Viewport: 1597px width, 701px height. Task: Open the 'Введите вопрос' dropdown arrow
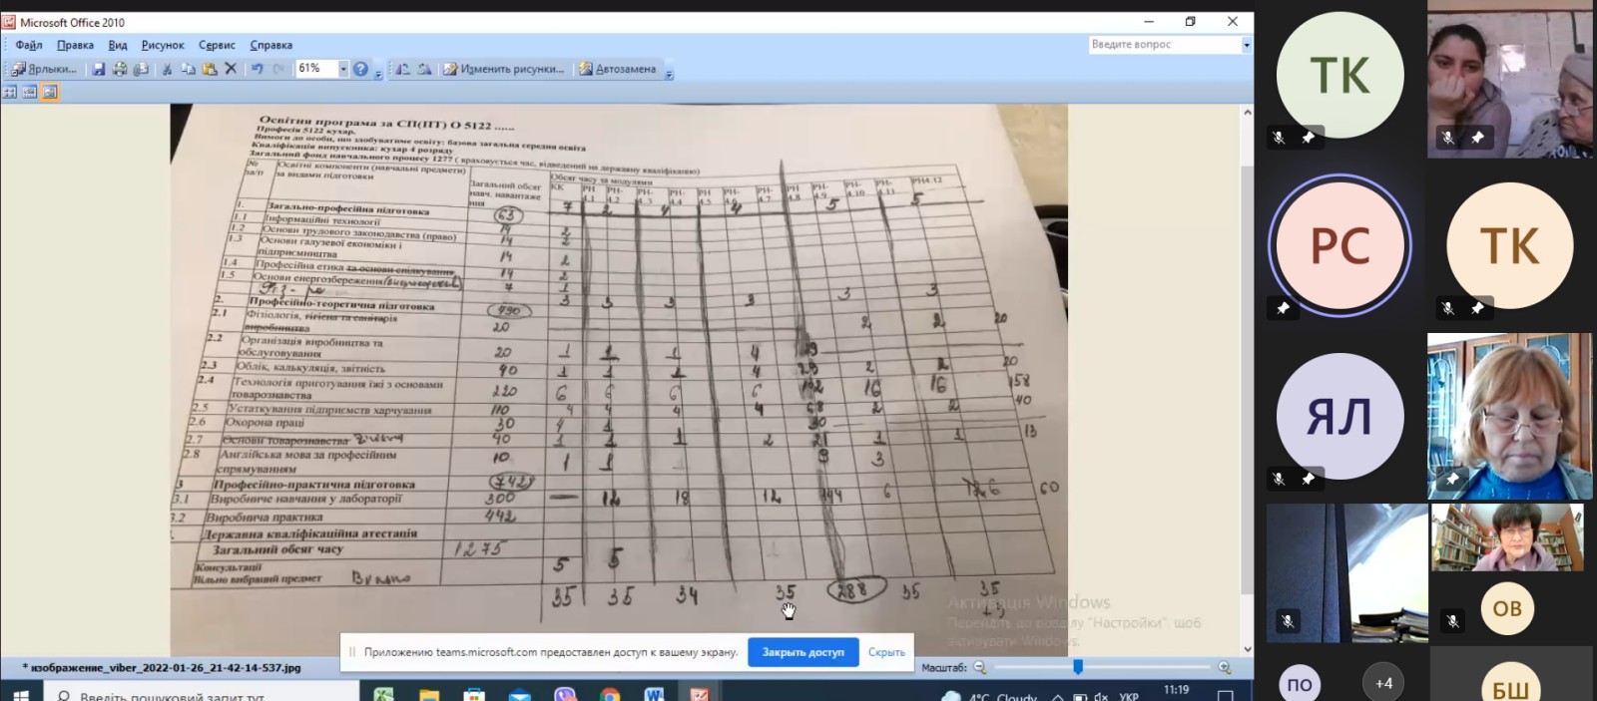coord(1246,45)
